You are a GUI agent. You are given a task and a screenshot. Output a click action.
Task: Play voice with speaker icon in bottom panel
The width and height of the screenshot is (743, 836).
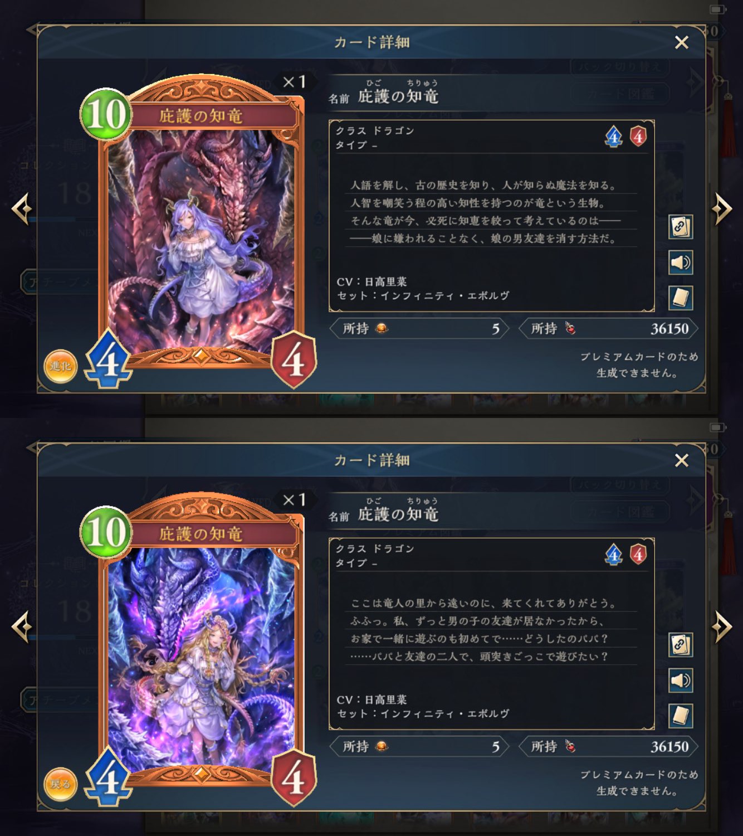pos(681,681)
